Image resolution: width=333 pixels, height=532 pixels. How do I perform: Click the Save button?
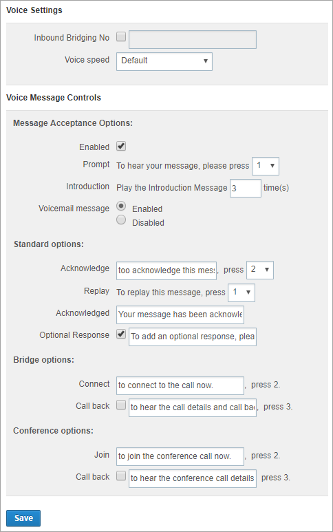click(23, 518)
